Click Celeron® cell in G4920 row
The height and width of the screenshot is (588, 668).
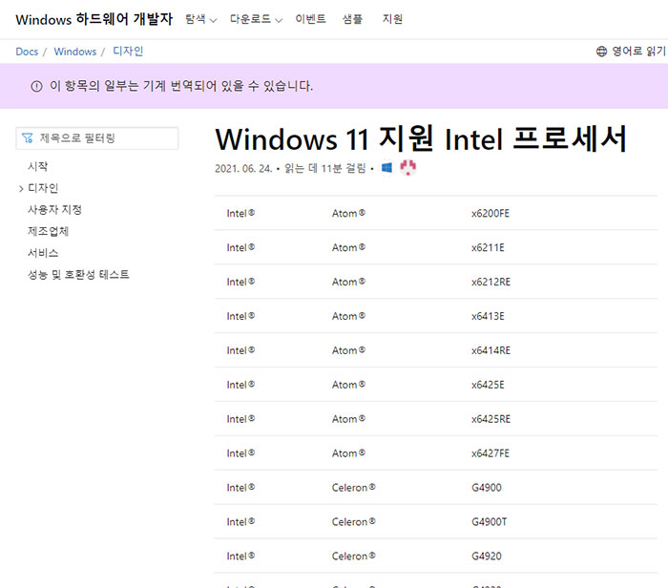[354, 556]
